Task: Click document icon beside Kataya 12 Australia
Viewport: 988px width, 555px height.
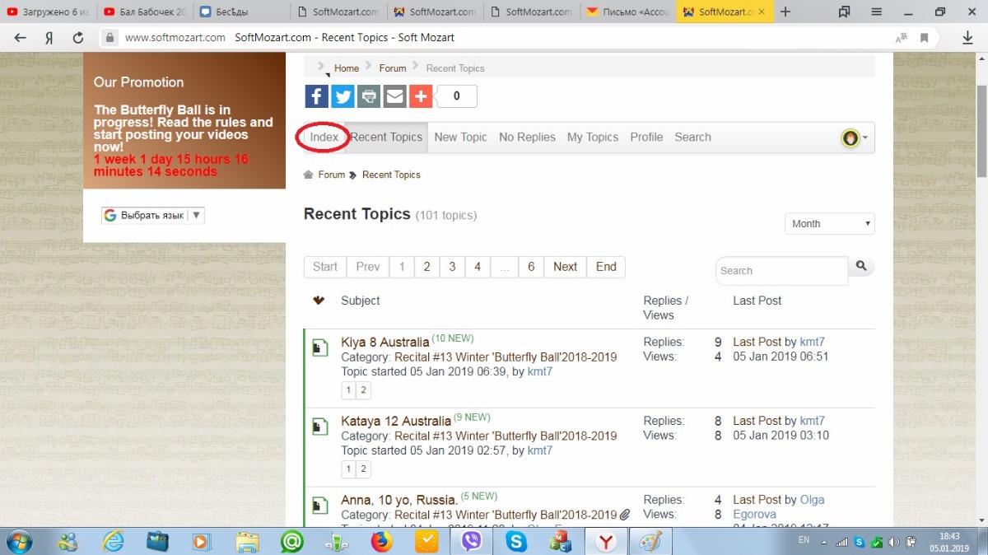Action: [x=320, y=427]
